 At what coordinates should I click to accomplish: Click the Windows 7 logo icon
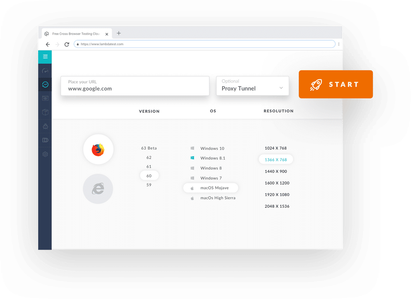192,178
